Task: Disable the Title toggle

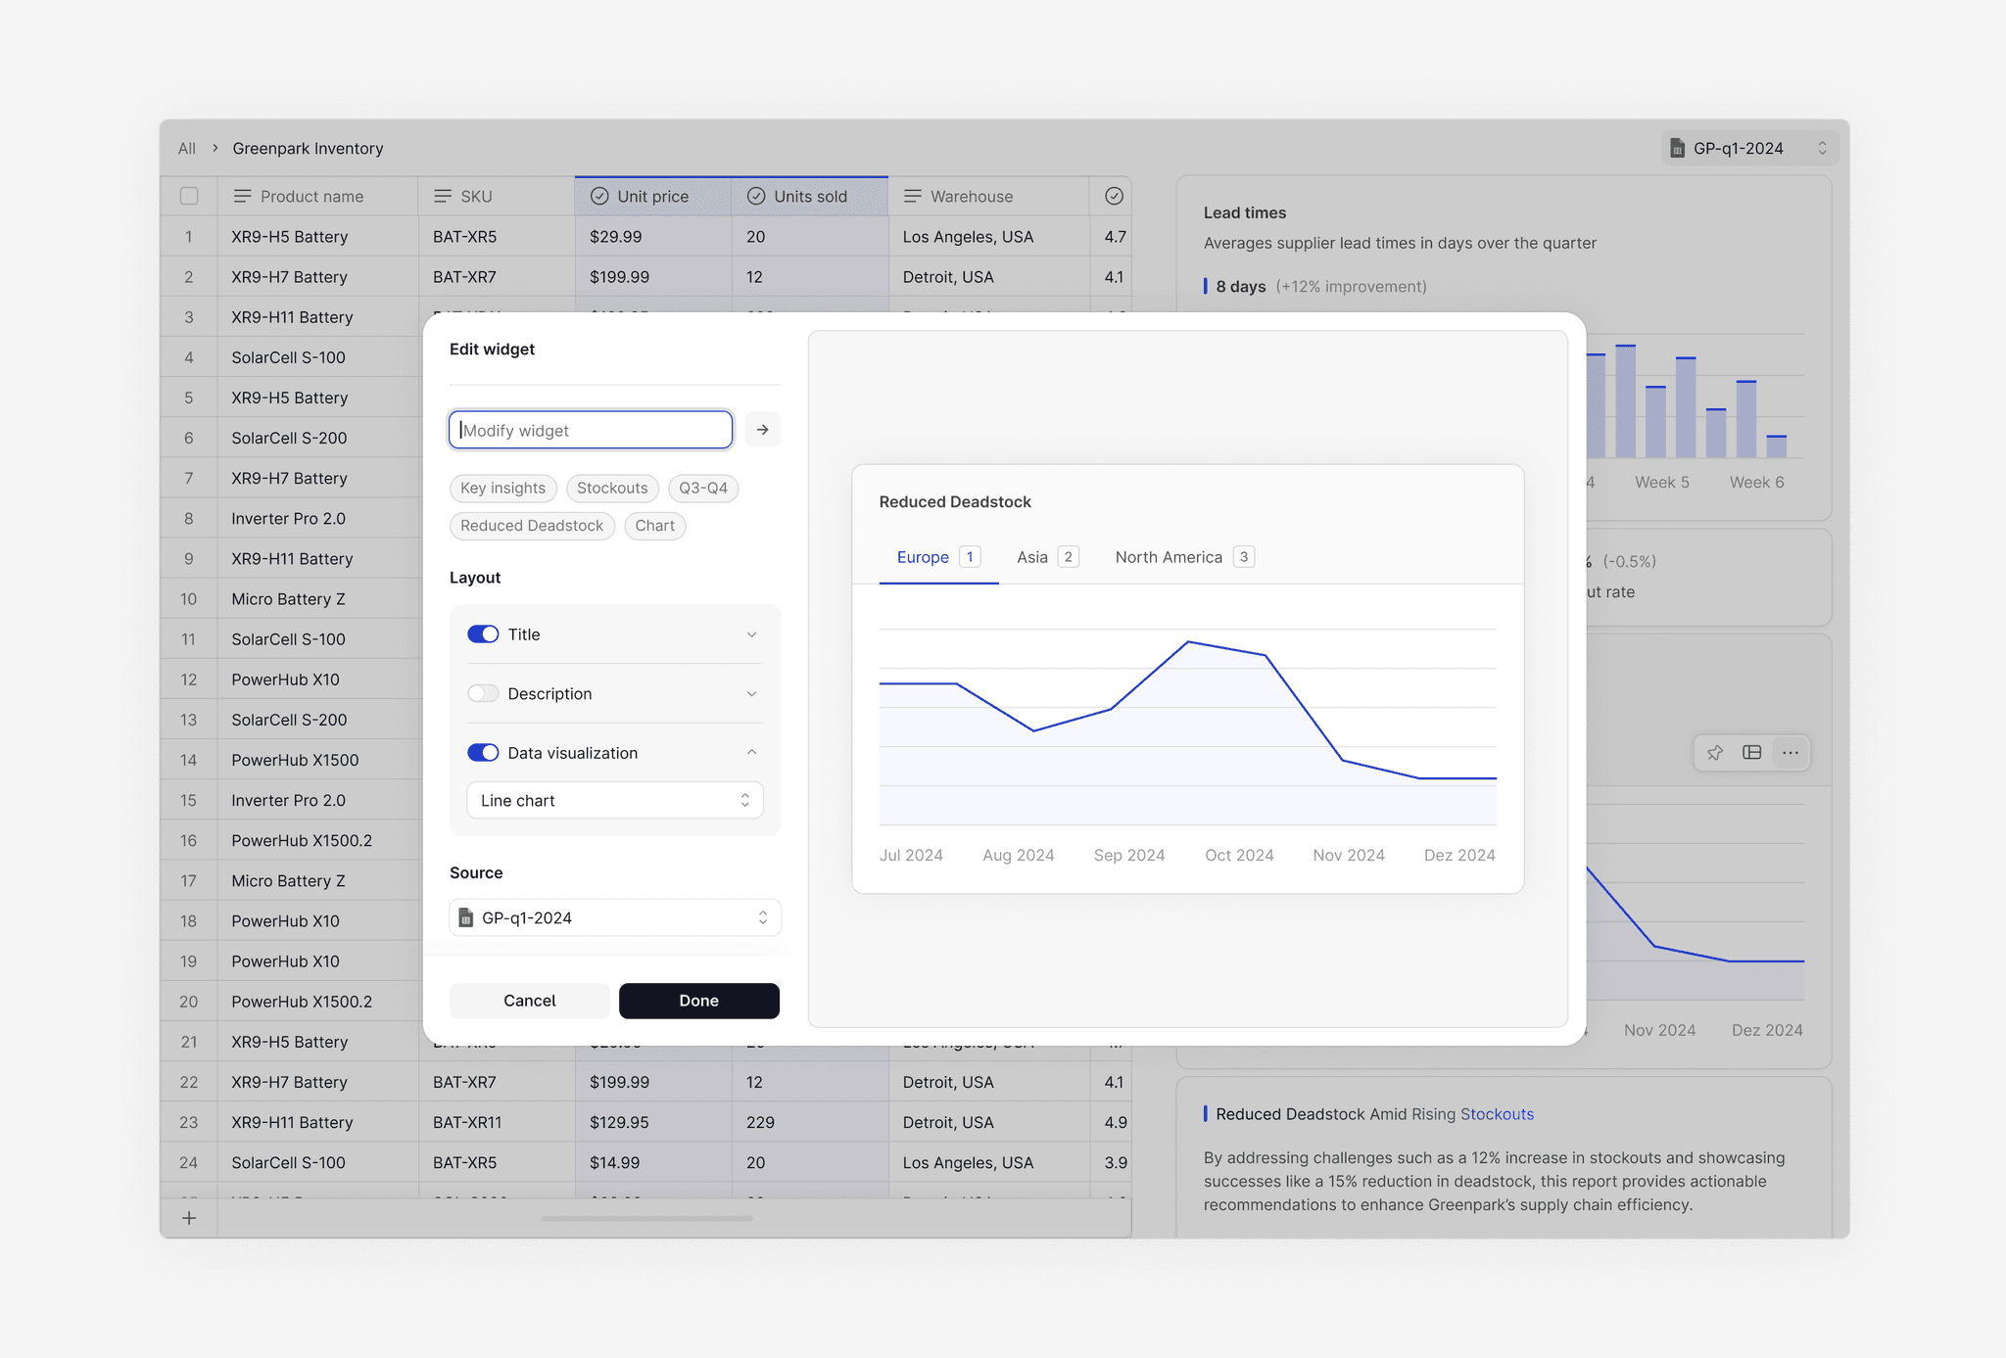Action: pos(483,634)
